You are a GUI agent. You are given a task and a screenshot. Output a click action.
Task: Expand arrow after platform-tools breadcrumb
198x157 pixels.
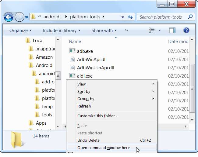coord(104,17)
